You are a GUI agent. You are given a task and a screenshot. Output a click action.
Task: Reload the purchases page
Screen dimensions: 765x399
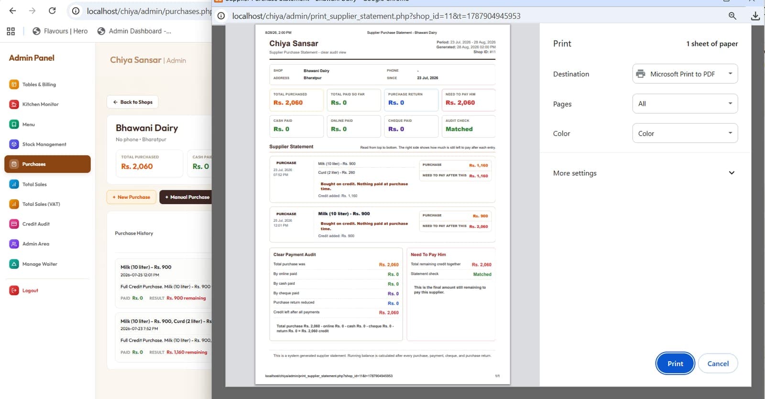(52, 11)
